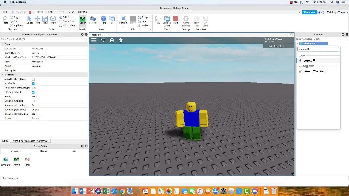Click the Anchor tool

click(143, 26)
